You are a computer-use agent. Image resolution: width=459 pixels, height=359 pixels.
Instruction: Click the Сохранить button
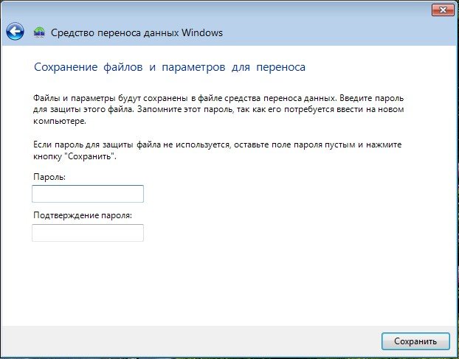pyautogui.click(x=415, y=341)
